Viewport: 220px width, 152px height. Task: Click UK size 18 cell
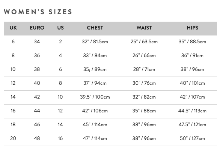click(13, 124)
